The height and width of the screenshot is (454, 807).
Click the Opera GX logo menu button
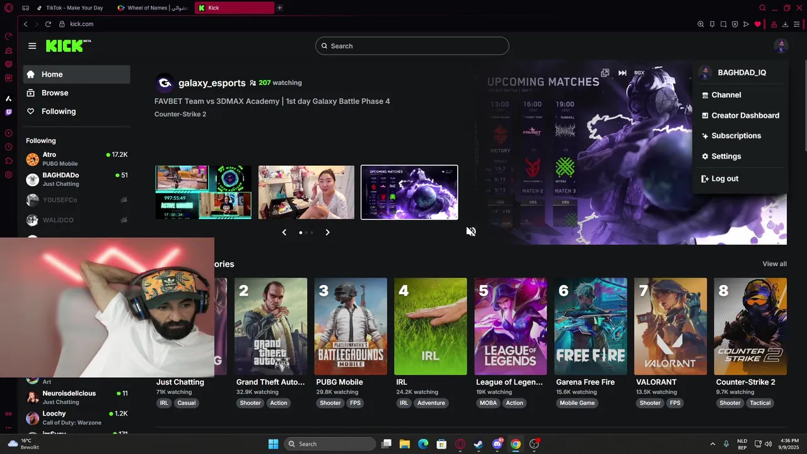tap(8, 8)
